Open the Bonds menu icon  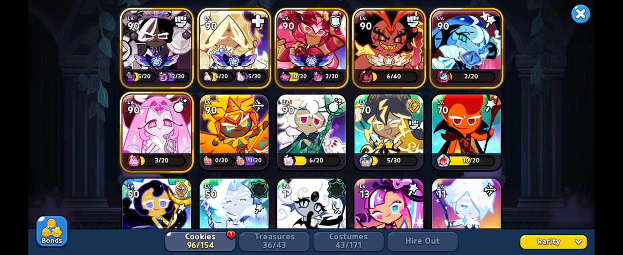pos(52,231)
